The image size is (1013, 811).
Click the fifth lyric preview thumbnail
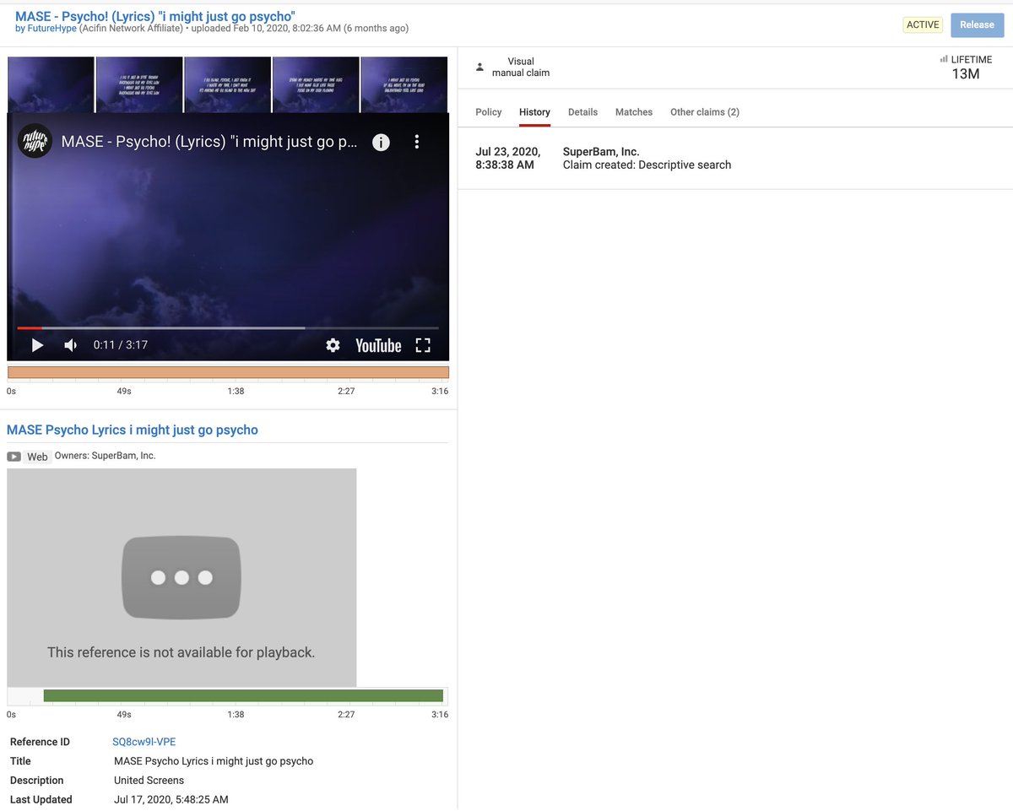pyautogui.click(x=404, y=84)
